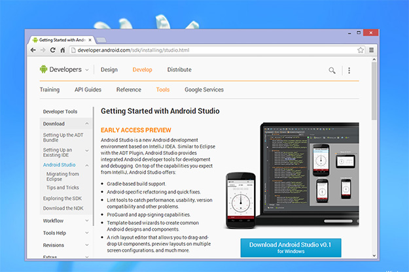Click the Developers site title
The height and width of the screenshot is (272, 409).
click(65, 69)
